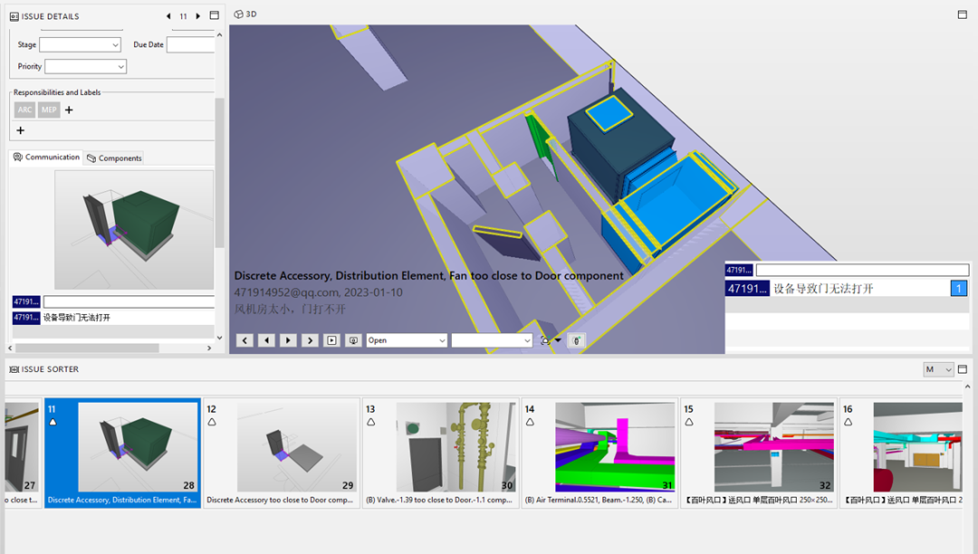The image size is (978, 554).
Task: Go to next issue in Issue Details header
Action: [x=197, y=16]
